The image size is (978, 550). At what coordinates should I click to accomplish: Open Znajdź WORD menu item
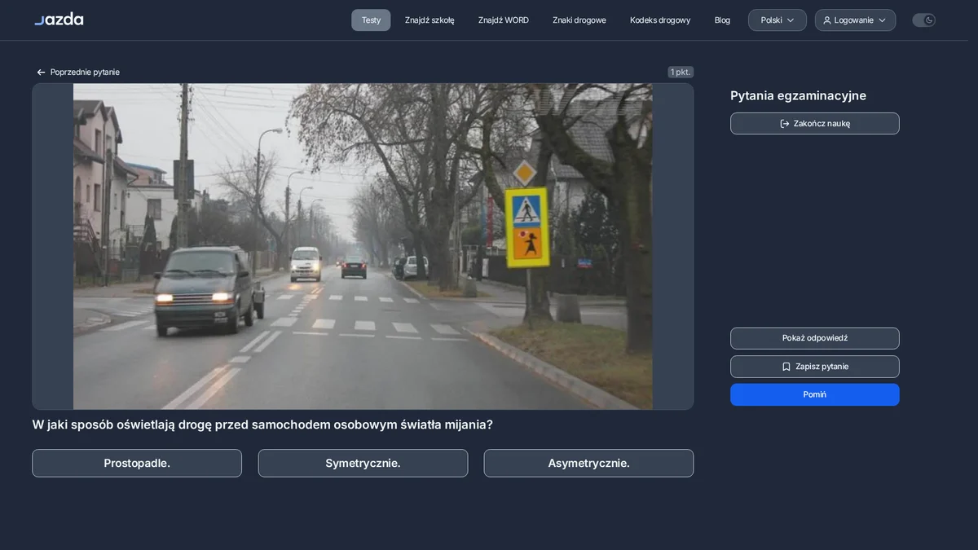coord(504,20)
